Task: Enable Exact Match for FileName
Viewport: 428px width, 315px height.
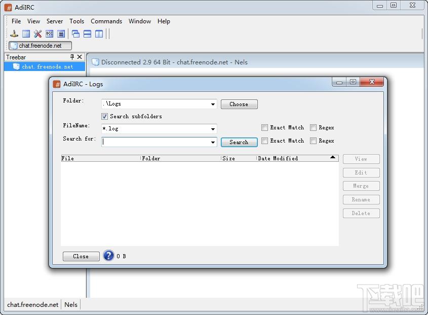Action: click(x=264, y=128)
